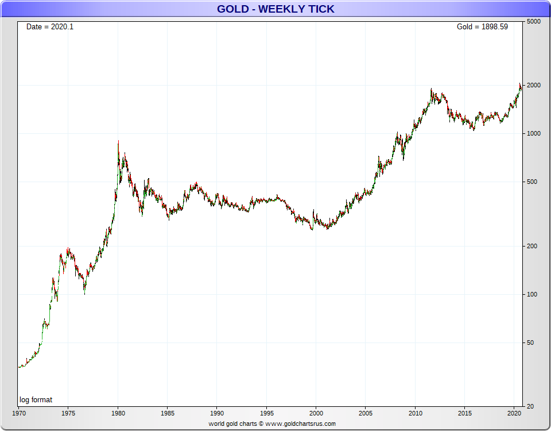This screenshot has height=431, width=551.
Task: Click the 2011 gold price peak
Action: tap(432, 90)
